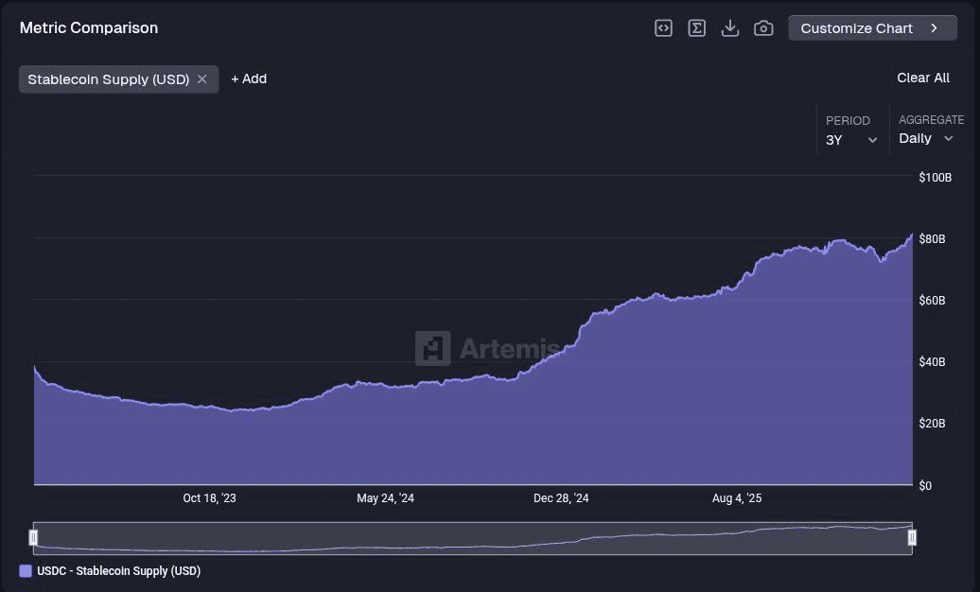Viewport: 980px width, 592px height.
Task: Toggle the USDC - Stablecoin Supply legend series
Action: click(118, 571)
